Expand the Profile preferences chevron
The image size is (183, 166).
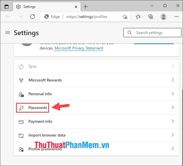[x=173, y=149]
